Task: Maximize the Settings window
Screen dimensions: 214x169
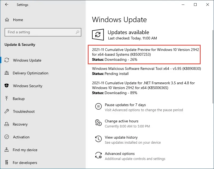Action: [x=195, y=5]
